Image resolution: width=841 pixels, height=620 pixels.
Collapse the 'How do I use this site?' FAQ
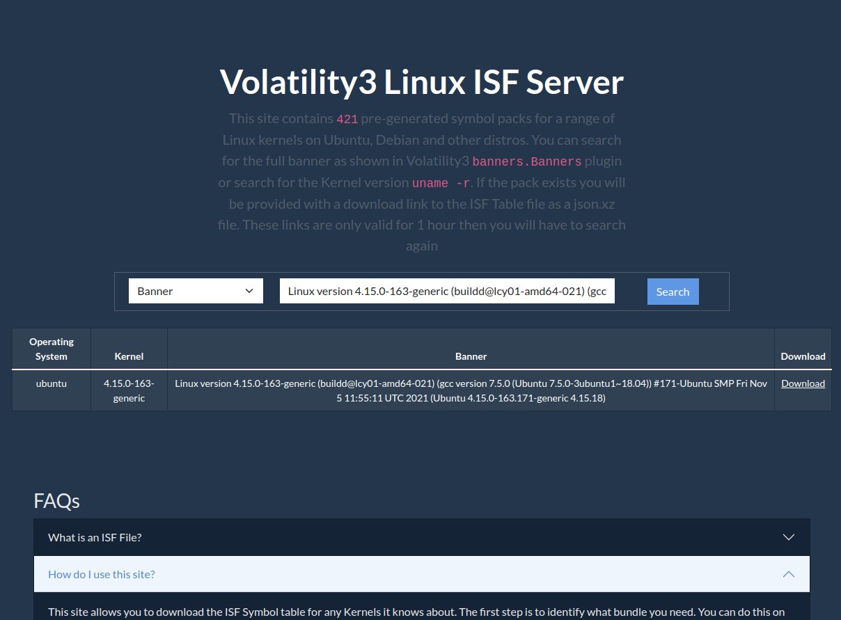tap(422, 574)
